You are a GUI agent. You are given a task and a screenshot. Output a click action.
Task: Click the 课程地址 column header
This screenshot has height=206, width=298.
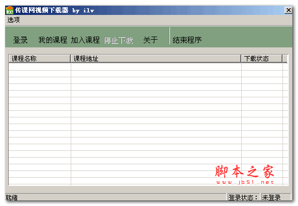click(x=156, y=59)
